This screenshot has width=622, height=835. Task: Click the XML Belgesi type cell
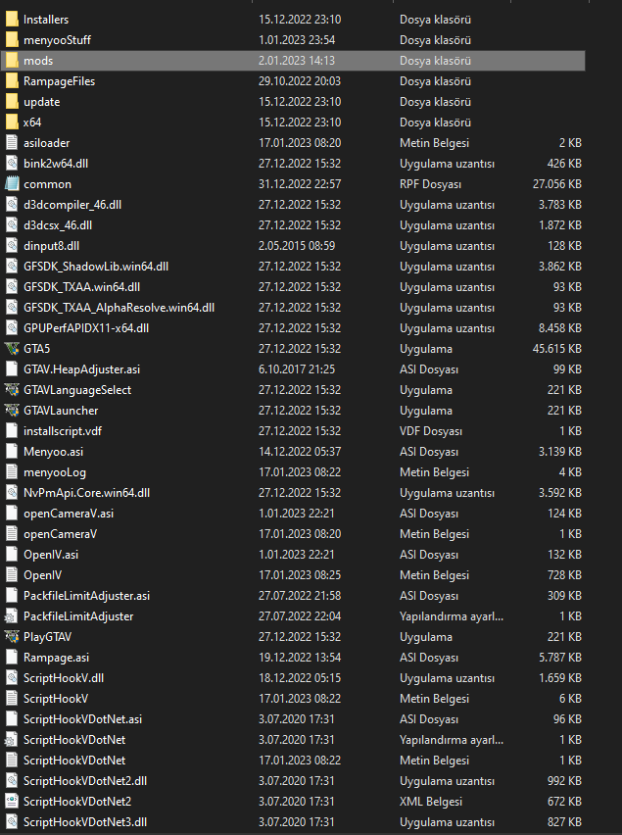431,802
